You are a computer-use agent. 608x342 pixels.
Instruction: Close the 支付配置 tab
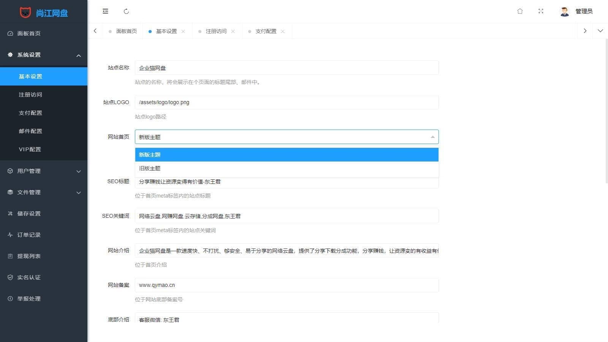tap(283, 31)
